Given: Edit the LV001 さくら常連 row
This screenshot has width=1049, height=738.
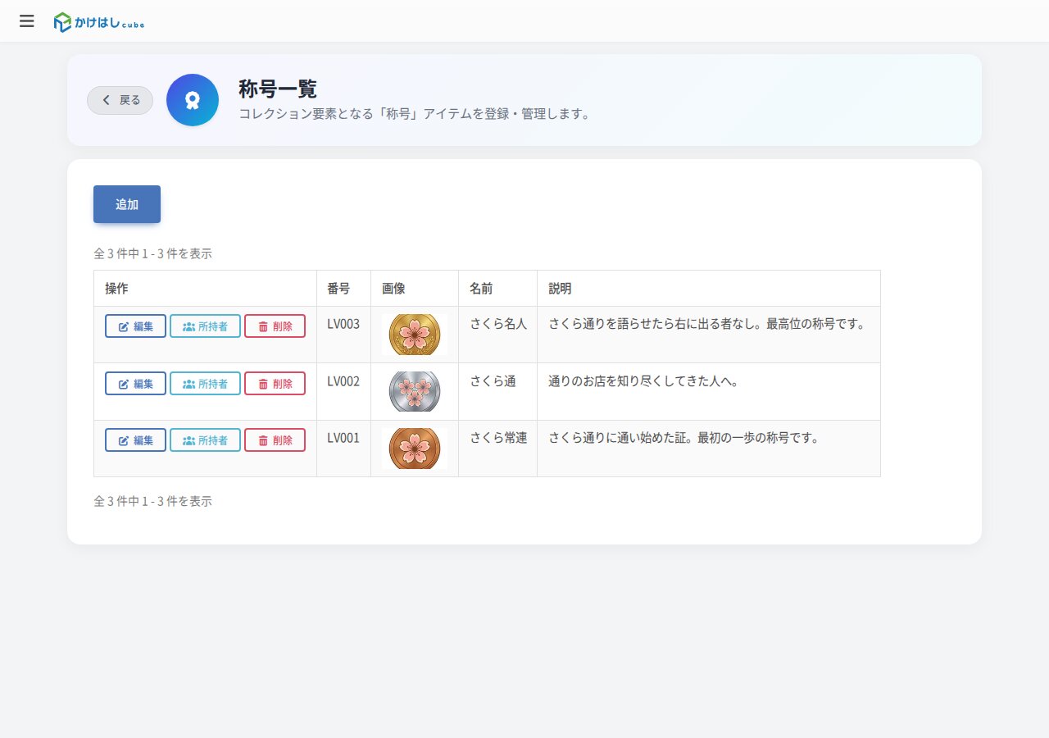Looking at the screenshot, I should (x=135, y=440).
